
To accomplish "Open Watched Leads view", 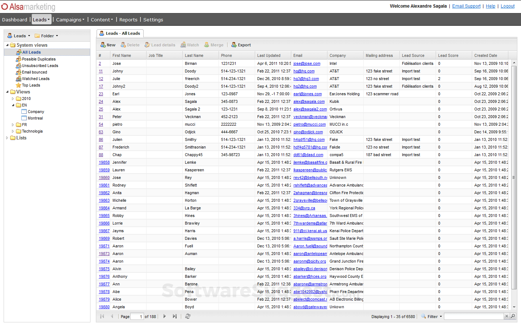I will tap(35, 79).
